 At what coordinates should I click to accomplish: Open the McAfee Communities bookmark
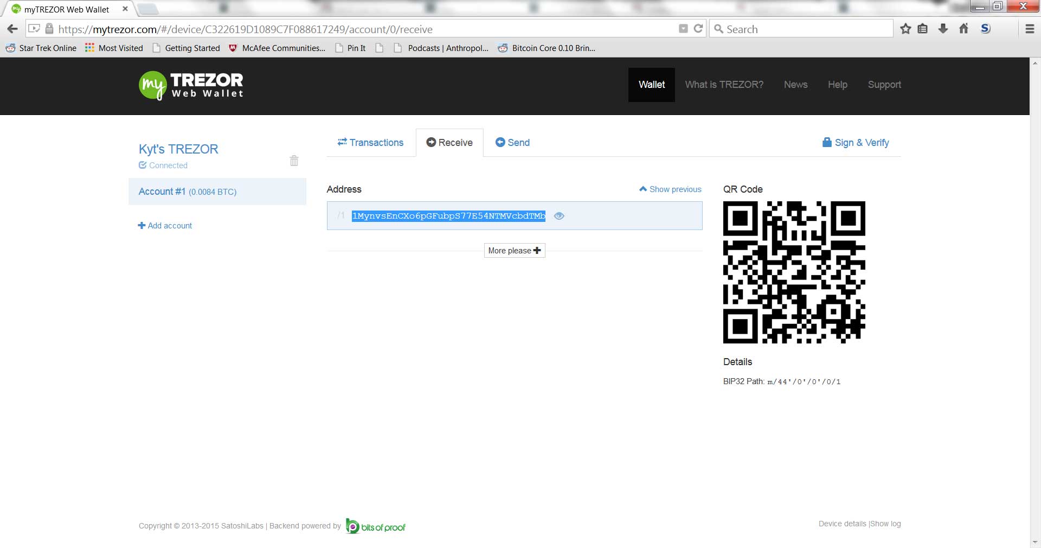coord(277,48)
